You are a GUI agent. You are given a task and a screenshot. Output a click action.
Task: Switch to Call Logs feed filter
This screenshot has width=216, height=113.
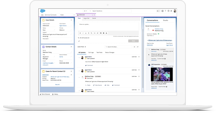(x=91, y=52)
